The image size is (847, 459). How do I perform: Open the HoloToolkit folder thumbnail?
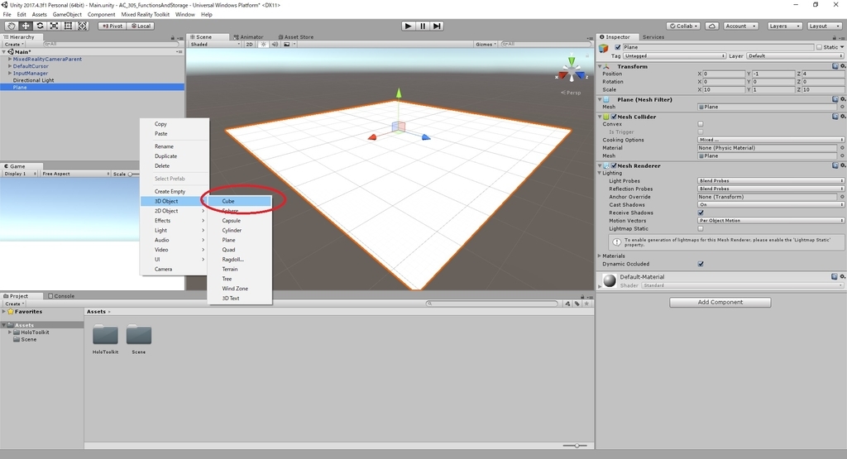click(105, 334)
